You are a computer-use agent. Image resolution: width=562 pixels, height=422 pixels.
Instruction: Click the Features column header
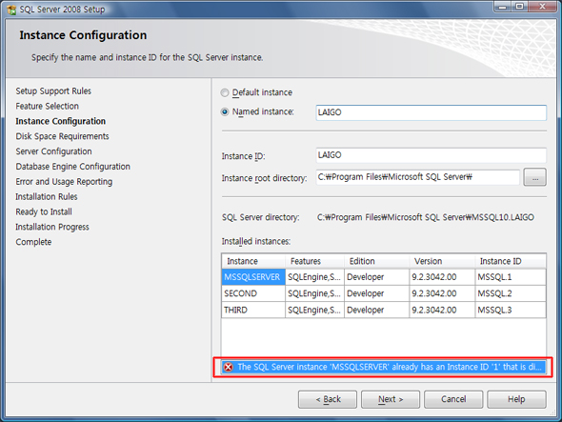tap(314, 261)
